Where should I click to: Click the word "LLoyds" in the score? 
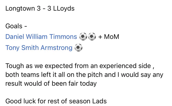click(64, 8)
